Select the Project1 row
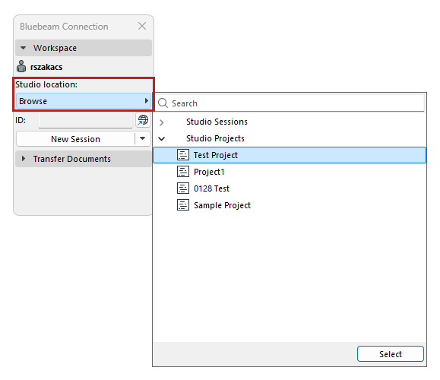Viewport: 440px width, 380px height. (x=290, y=172)
